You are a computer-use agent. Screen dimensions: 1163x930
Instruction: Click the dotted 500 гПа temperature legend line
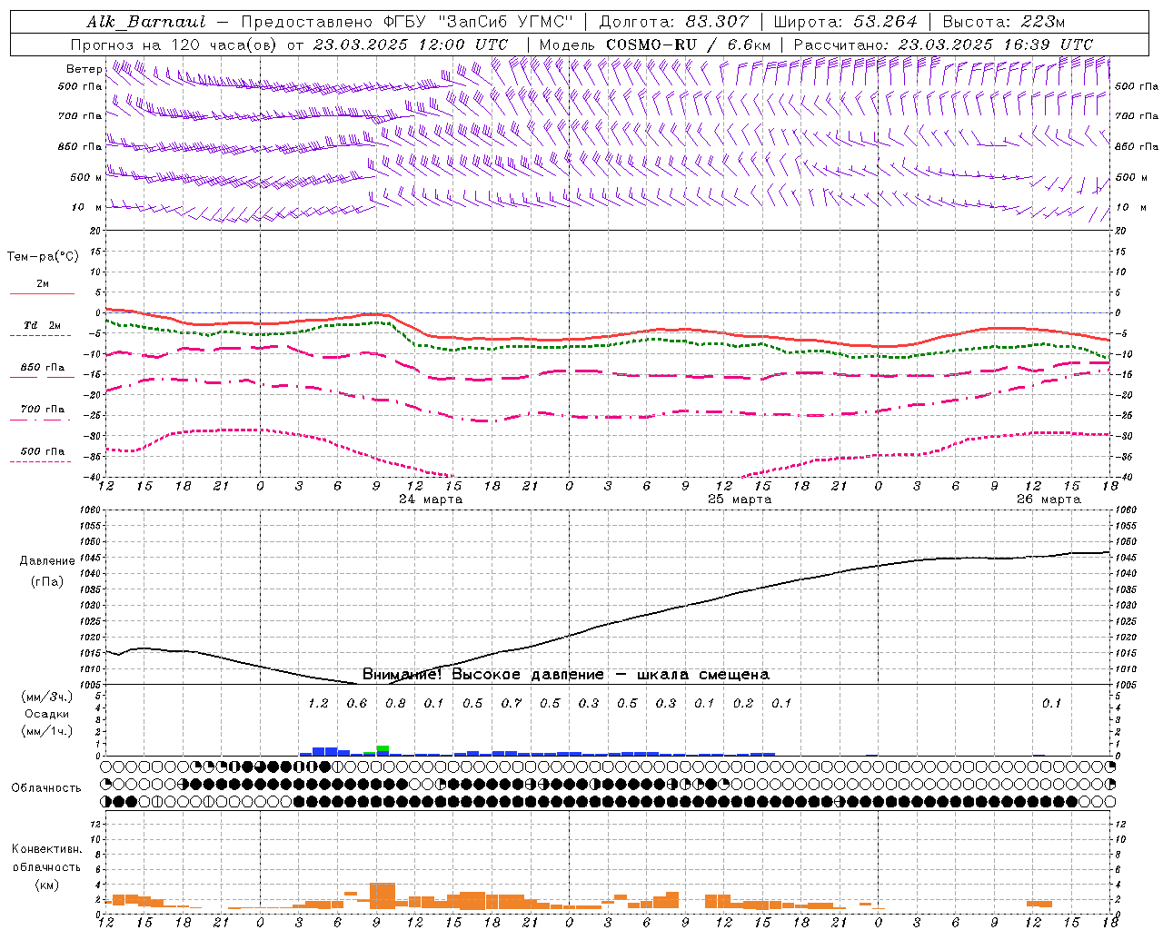pos(40,462)
